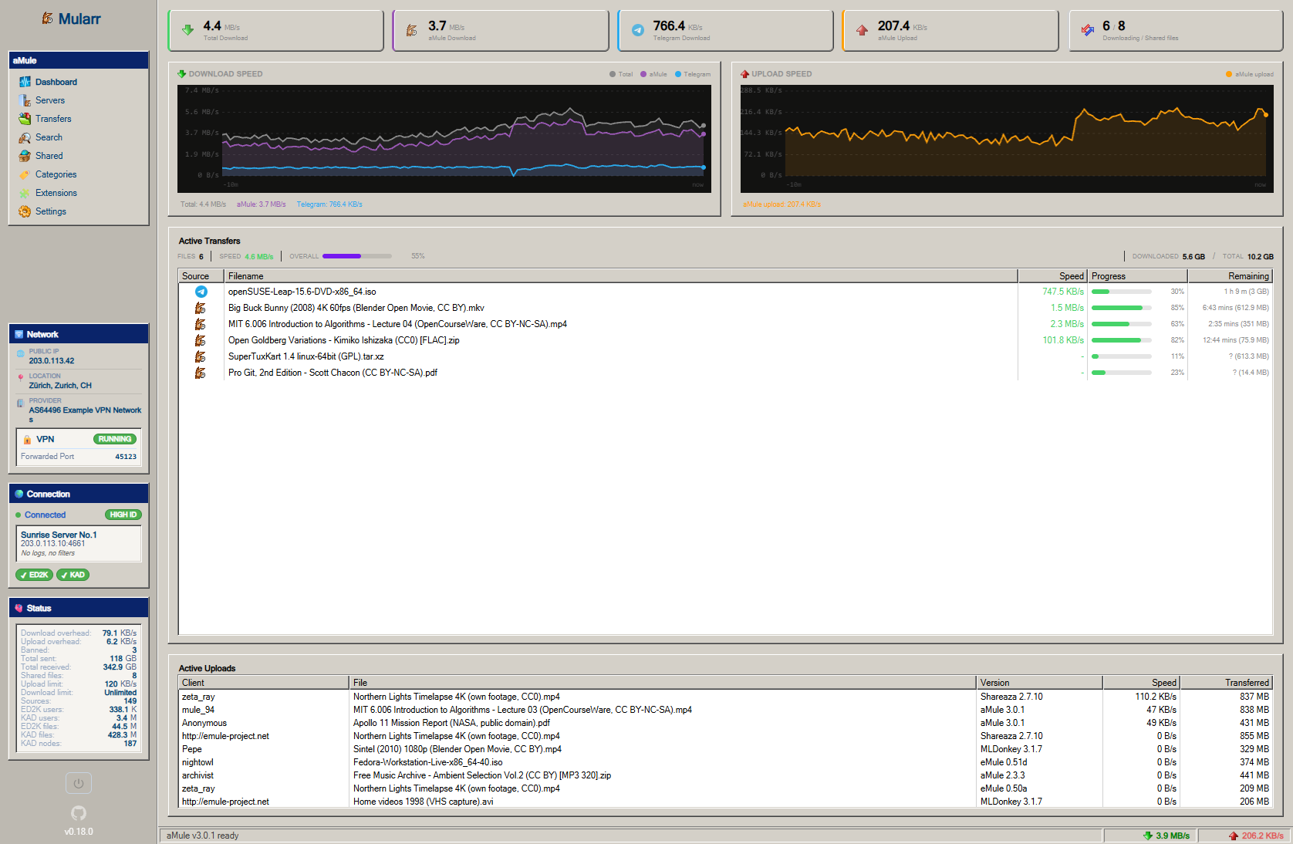Click the version label v0.18.0
Viewport: 1293px width, 844px height.
(x=79, y=832)
